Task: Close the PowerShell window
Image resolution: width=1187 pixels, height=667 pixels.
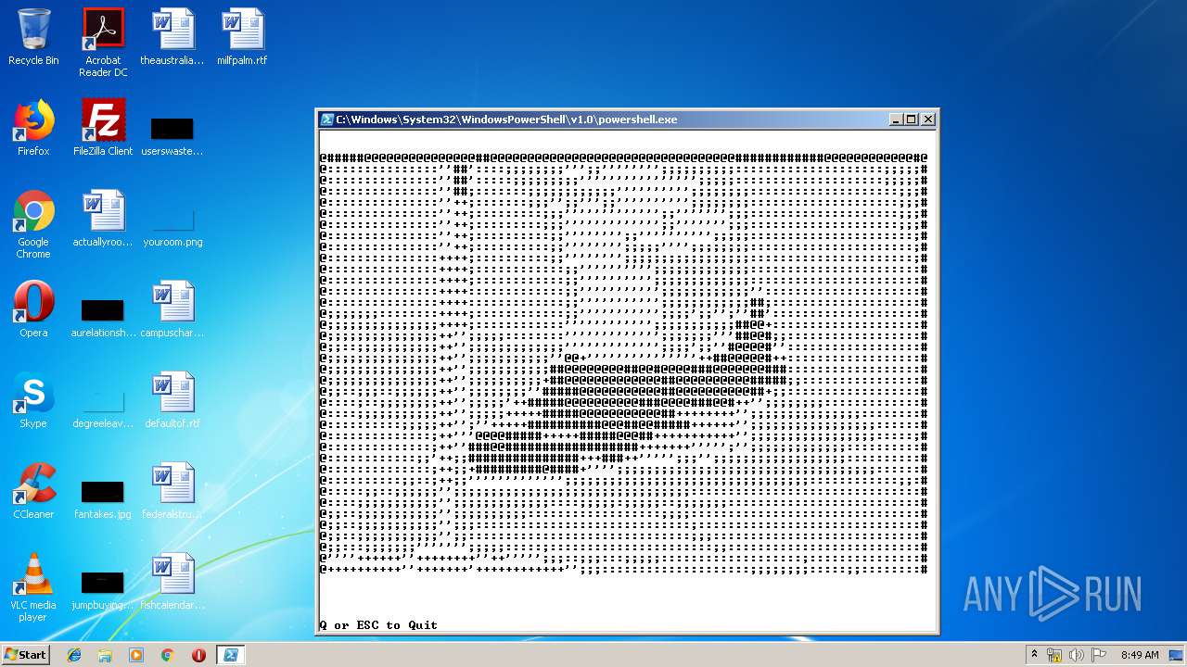Action: pos(928,120)
